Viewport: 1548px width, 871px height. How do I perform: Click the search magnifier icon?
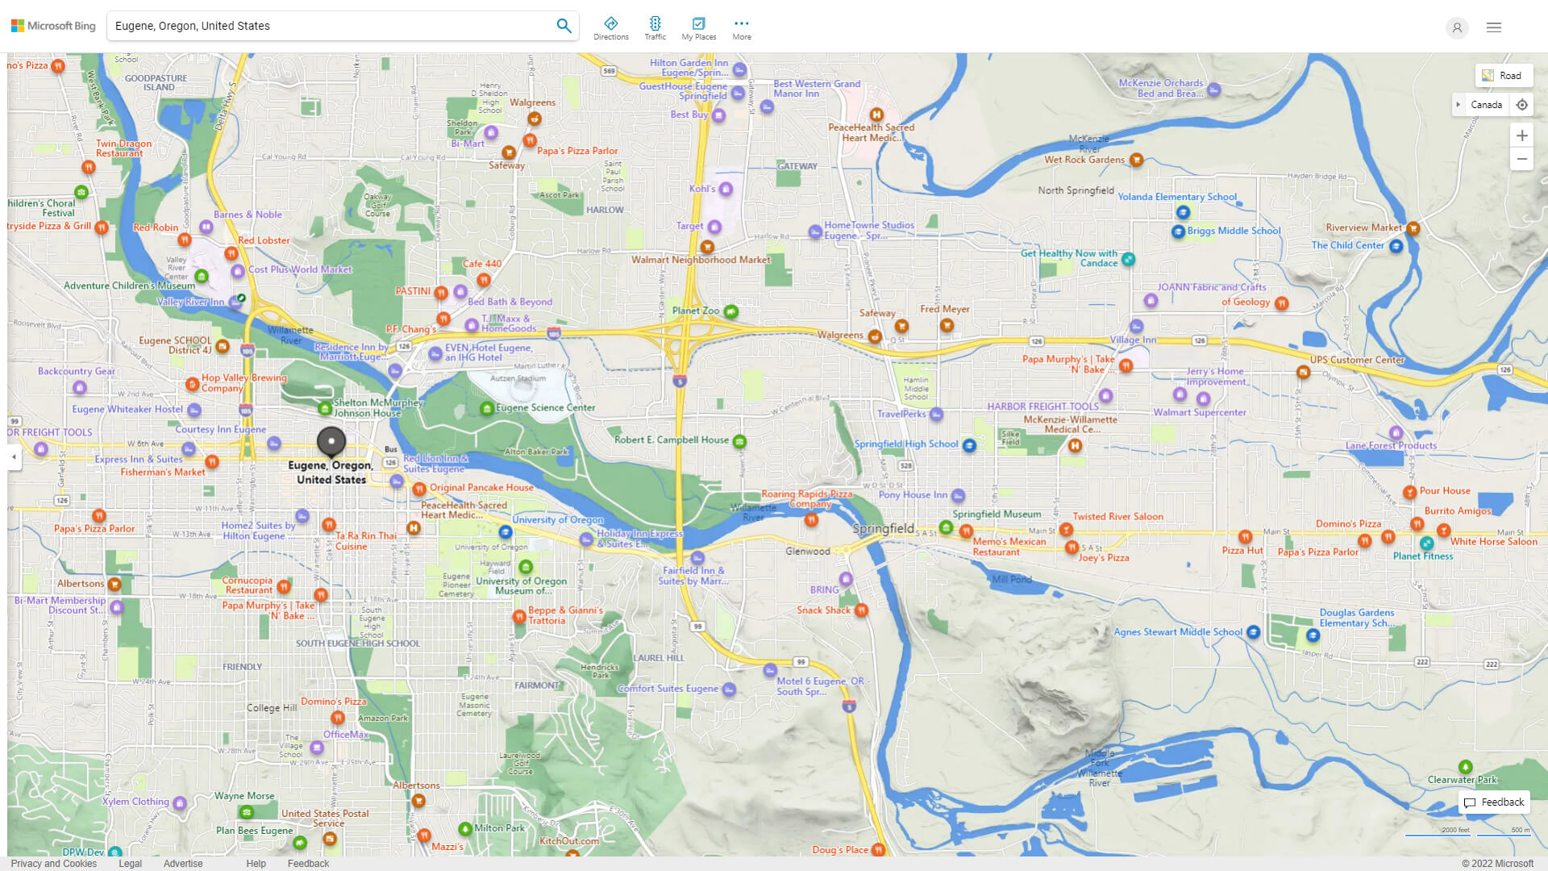(x=564, y=25)
